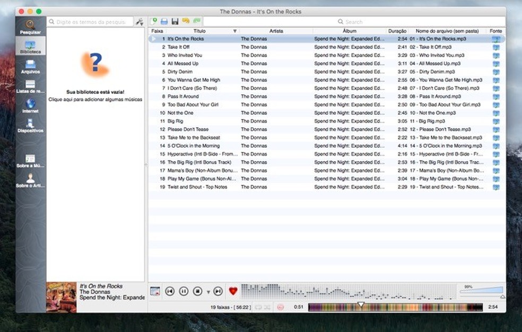
Task: Open the Sobre o Artista info tab
Action: pyautogui.click(x=30, y=181)
